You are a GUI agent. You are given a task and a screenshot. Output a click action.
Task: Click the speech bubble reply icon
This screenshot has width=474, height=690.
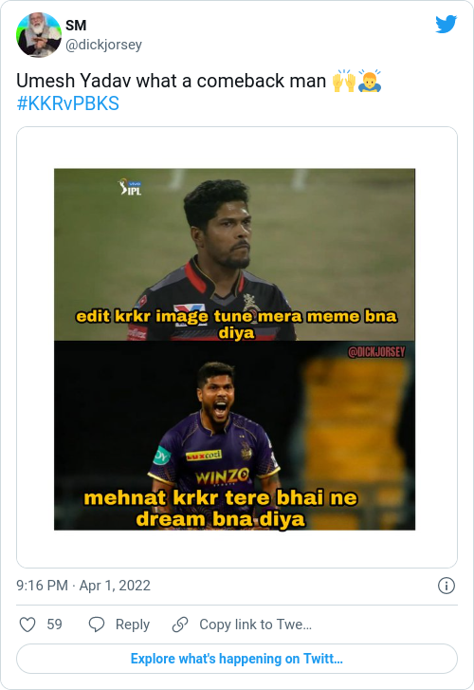coord(97,625)
